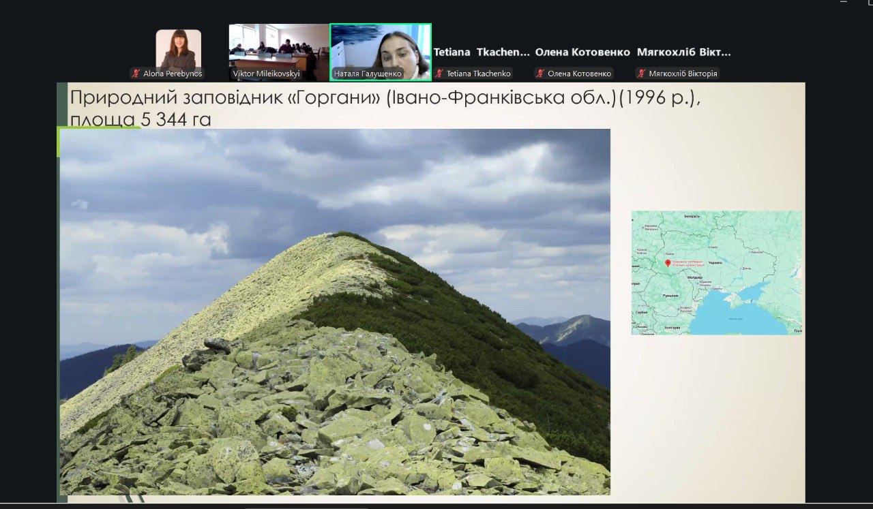Screen dimensions: 873x509
Task: Click the mountain ridge photo on slide
Action: tap(335, 311)
